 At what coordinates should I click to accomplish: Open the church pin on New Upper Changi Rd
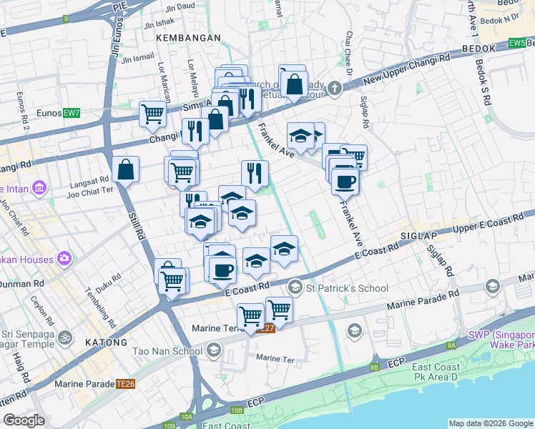pyautogui.click(x=335, y=89)
